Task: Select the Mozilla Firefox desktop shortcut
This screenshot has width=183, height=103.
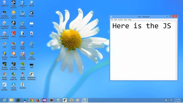Action: click(x=13, y=45)
